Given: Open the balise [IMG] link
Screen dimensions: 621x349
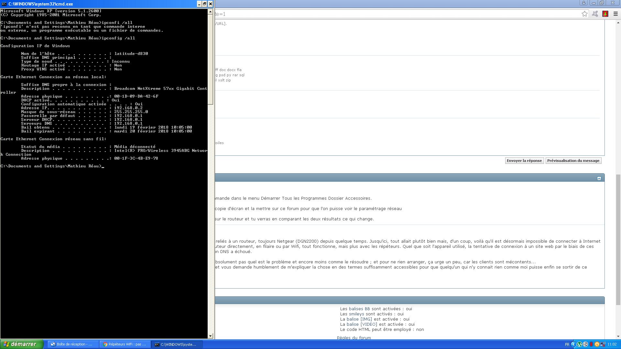Looking at the screenshot, I should coord(359,319).
